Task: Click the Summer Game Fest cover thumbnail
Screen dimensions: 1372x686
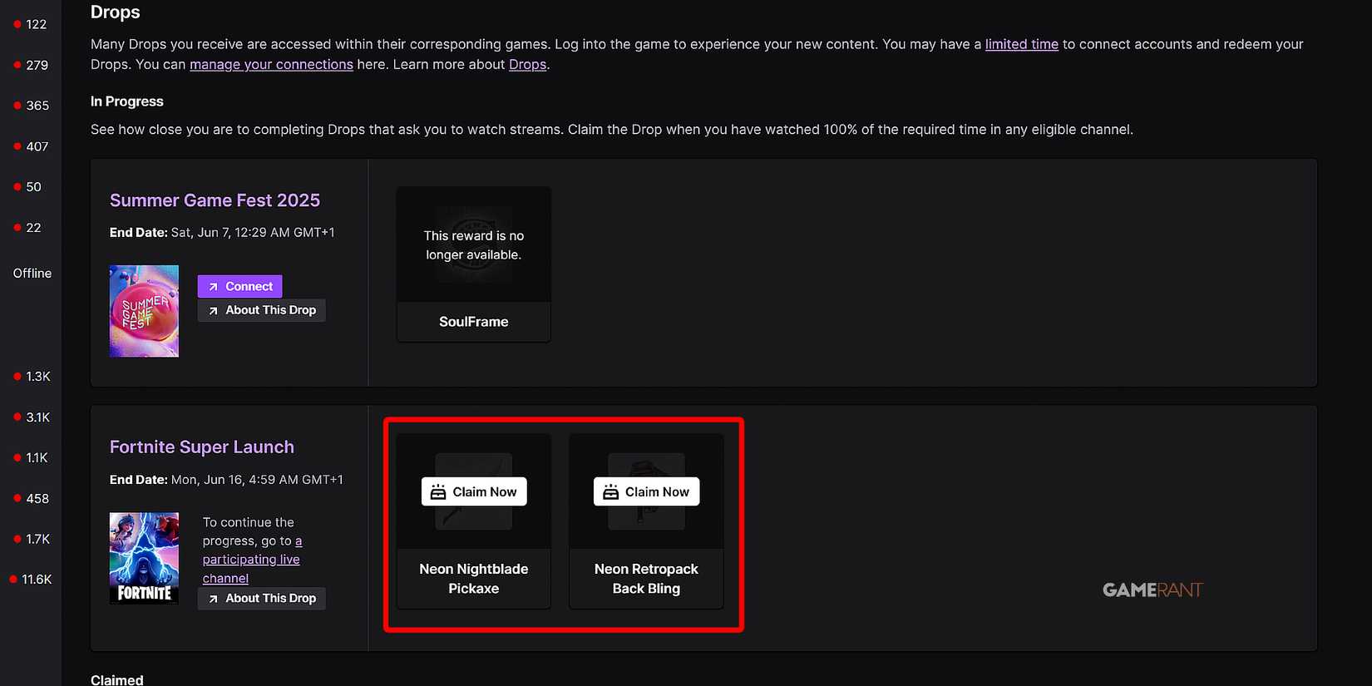Action: pyautogui.click(x=144, y=311)
